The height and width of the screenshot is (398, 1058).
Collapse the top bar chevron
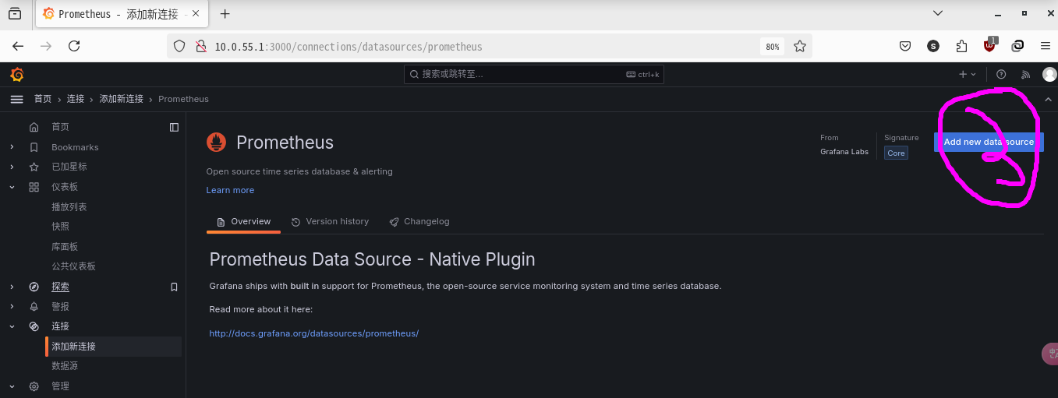tap(1048, 99)
